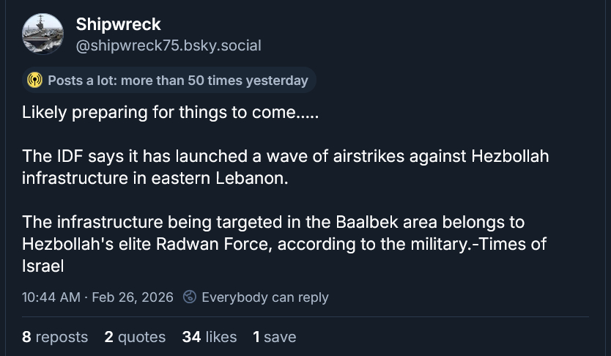The height and width of the screenshot is (356, 611).
Task: Click the word "Baalbek" in the post
Action: [367, 222]
